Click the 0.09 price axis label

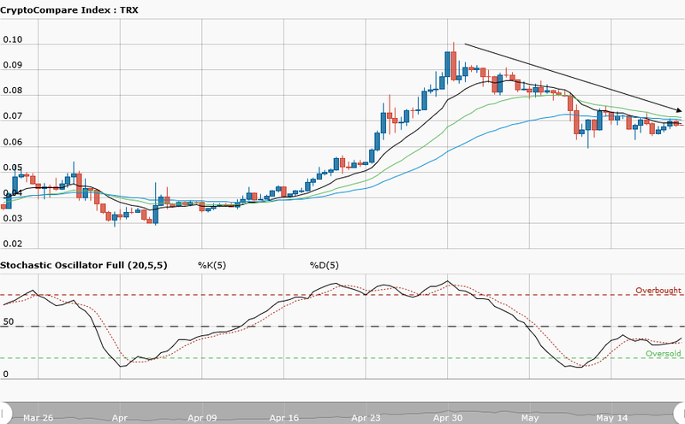point(12,66)
